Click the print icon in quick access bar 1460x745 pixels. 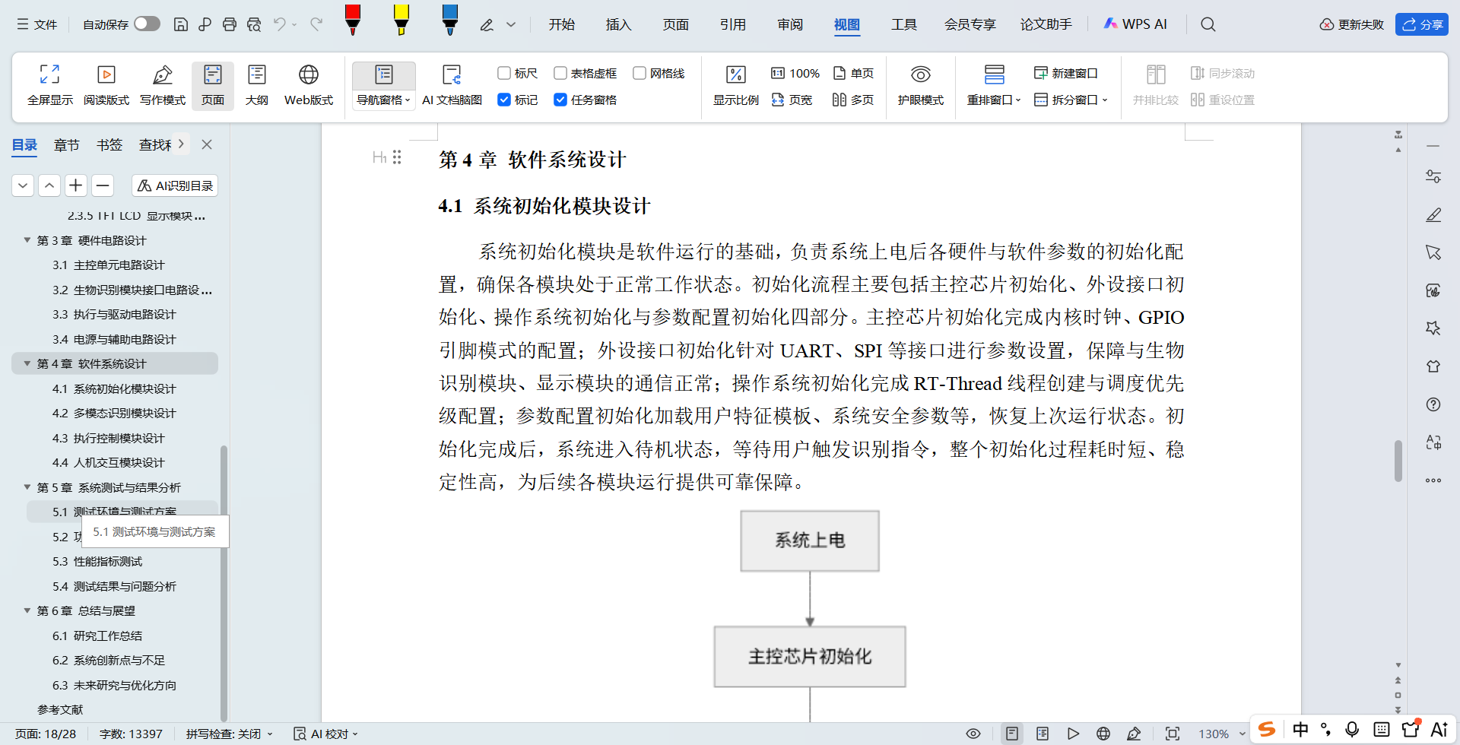click(230, 24)
